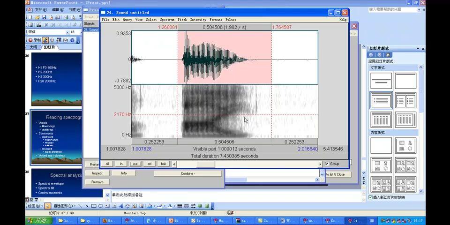Open the Pitch menu
The width and height of the screenshot is (450, 225).
182,20
